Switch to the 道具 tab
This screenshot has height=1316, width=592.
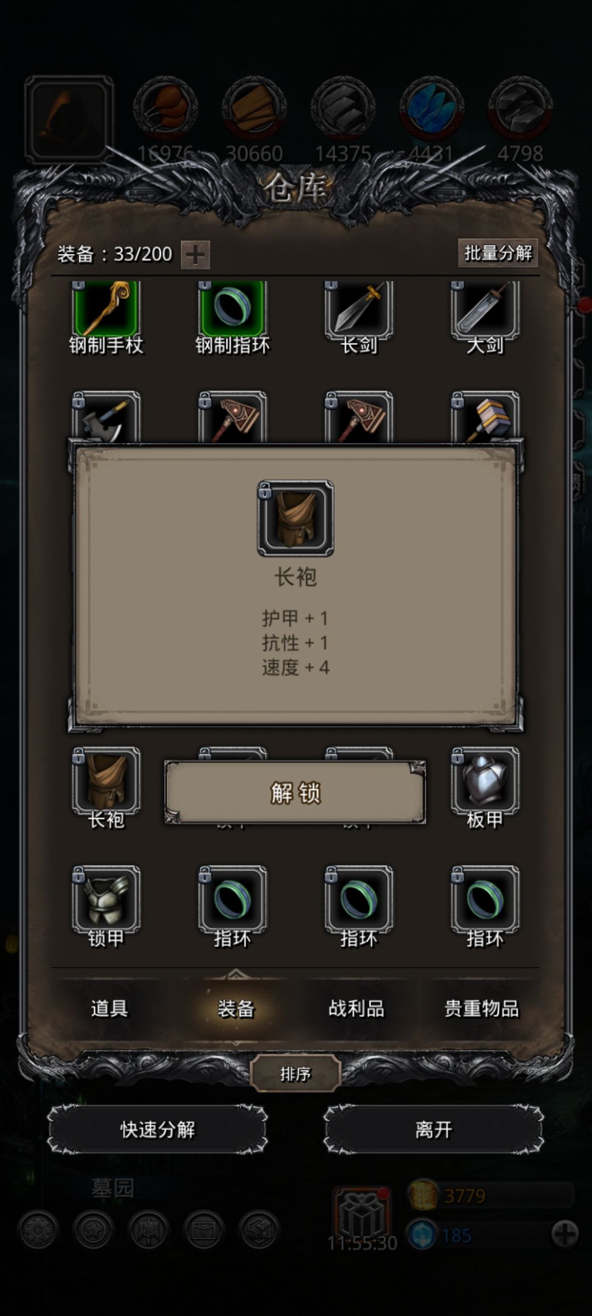110,1008
